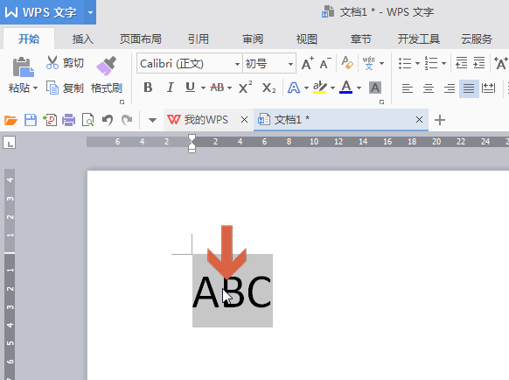Align text left
Screen dimensions: 509x380
pyautogui.click(x=407, y=88)
